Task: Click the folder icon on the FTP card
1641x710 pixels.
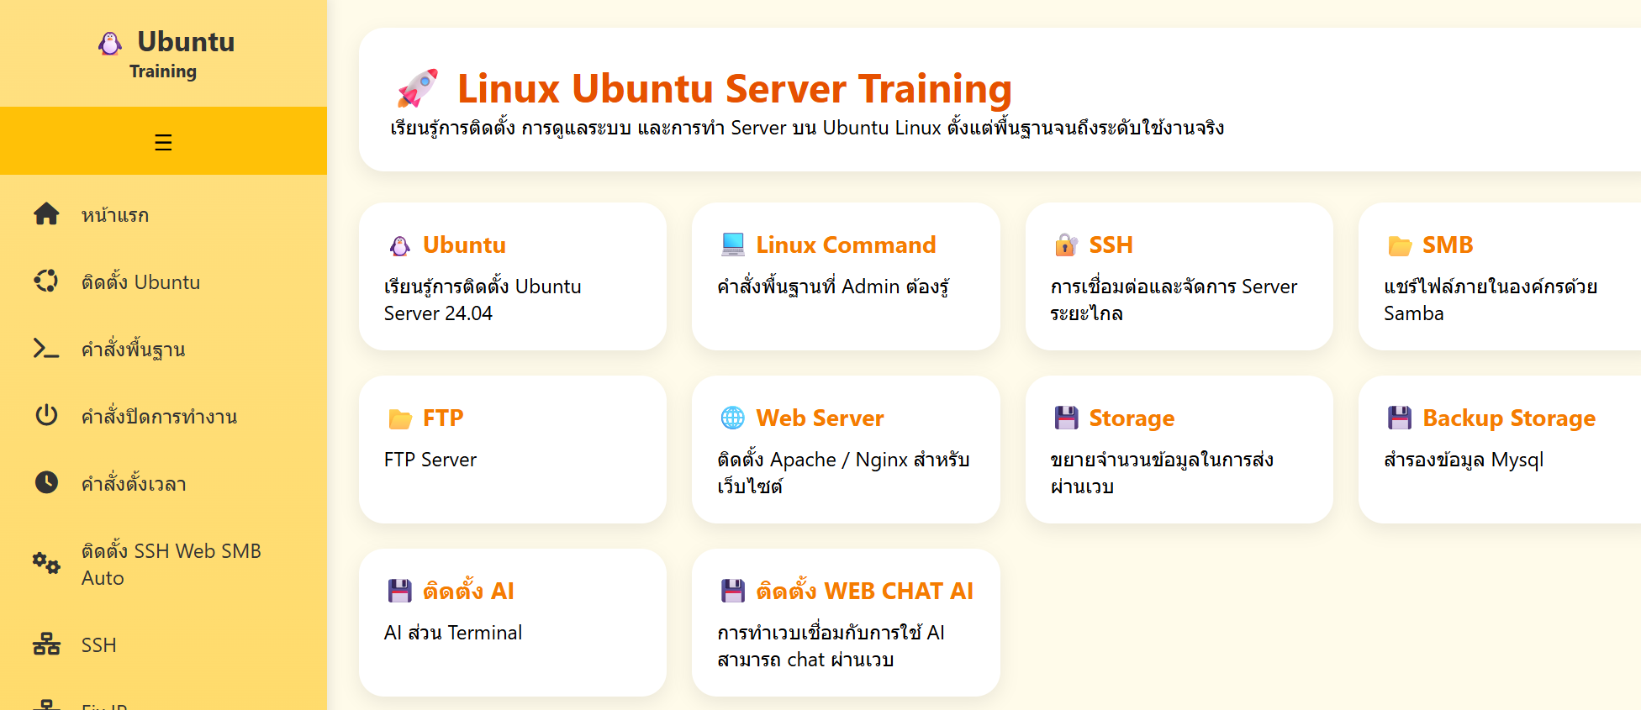Action: (400, 418)
